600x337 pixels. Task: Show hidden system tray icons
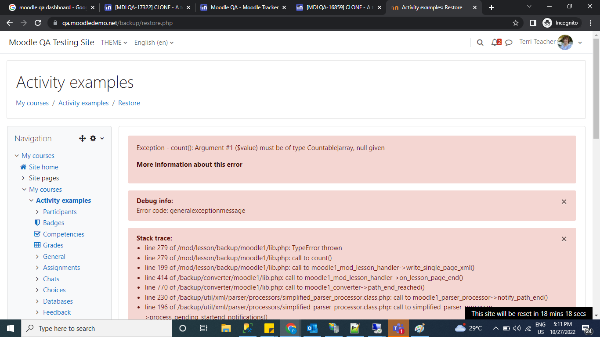(496, 328)
